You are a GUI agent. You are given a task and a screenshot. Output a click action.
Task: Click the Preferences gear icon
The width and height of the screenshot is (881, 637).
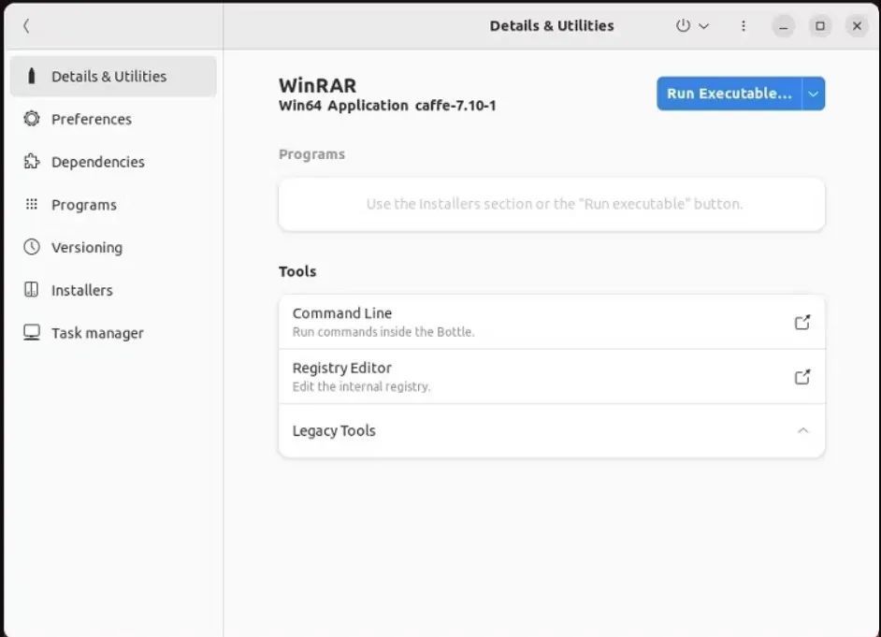coord(32,119)
